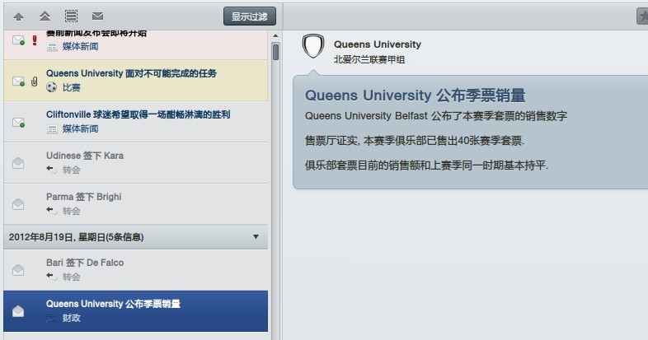
Task: Click the 显示过滤 filter button
Action: tap(250, 16)
